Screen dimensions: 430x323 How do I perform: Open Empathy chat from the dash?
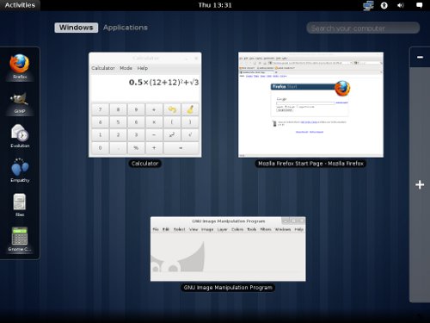pyautogui.click(x=20, y=171)
